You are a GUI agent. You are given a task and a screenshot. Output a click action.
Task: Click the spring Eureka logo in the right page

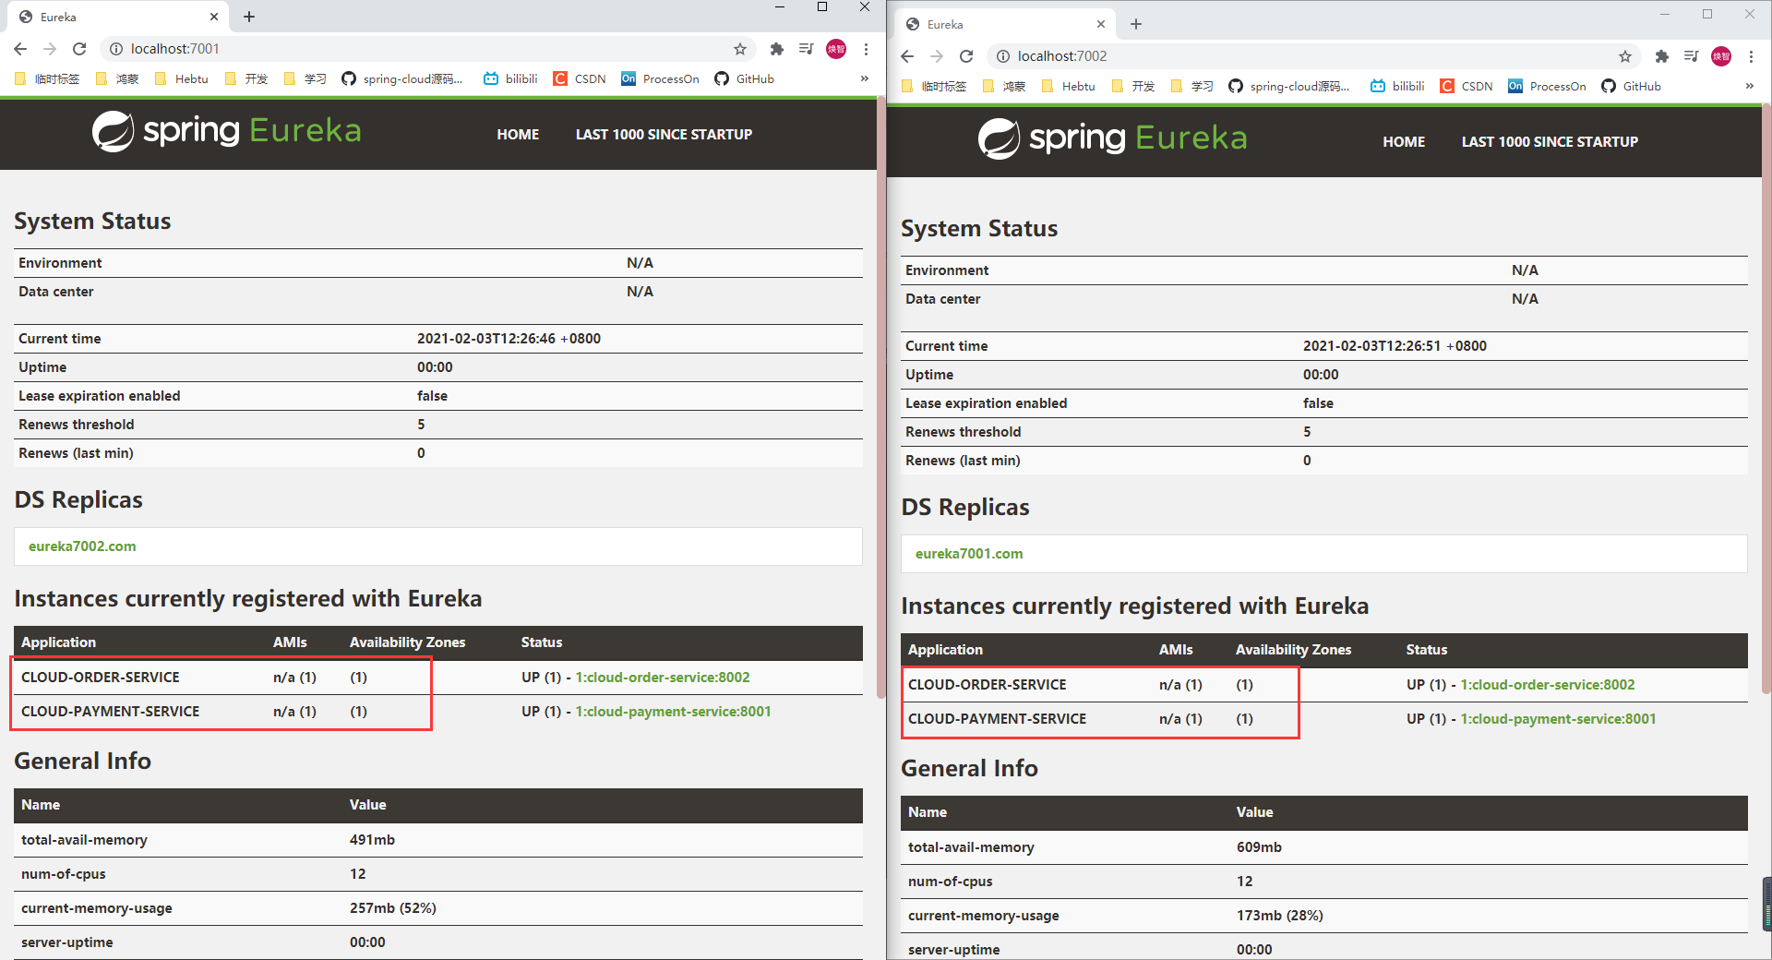click(x=1112, y=138)
